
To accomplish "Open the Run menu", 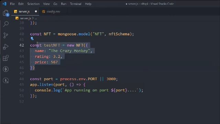I will pos(64,4).
